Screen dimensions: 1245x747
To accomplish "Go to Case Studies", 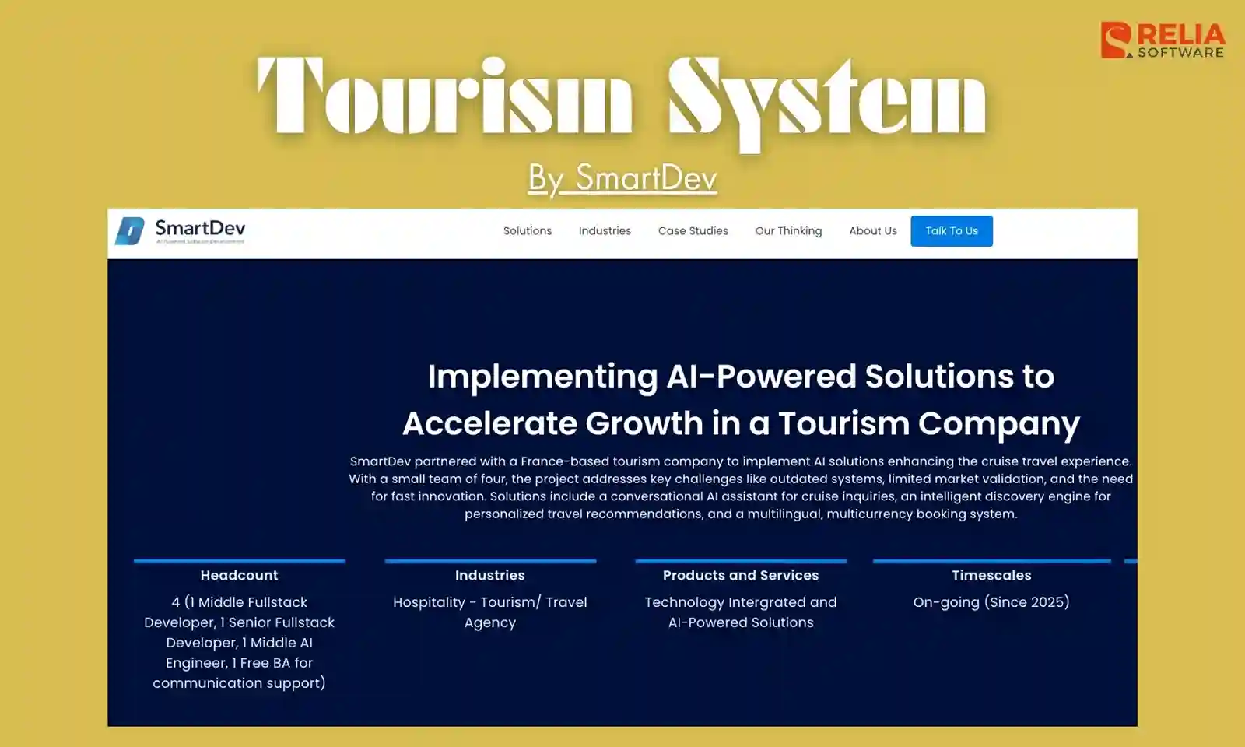I will [693, 231].
